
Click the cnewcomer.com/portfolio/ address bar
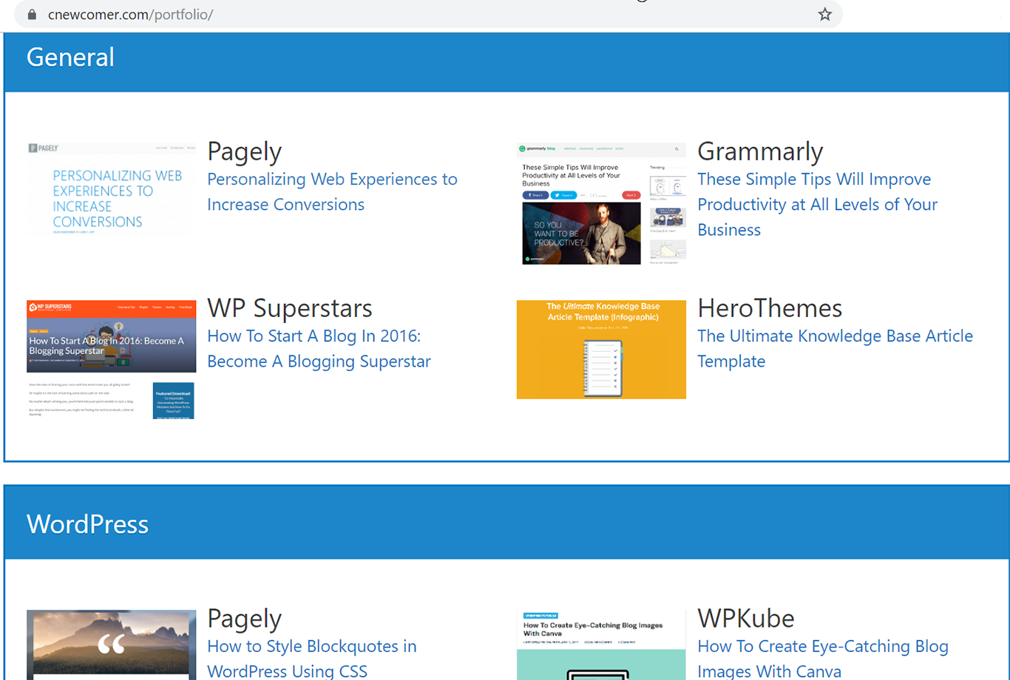(429, 14)
